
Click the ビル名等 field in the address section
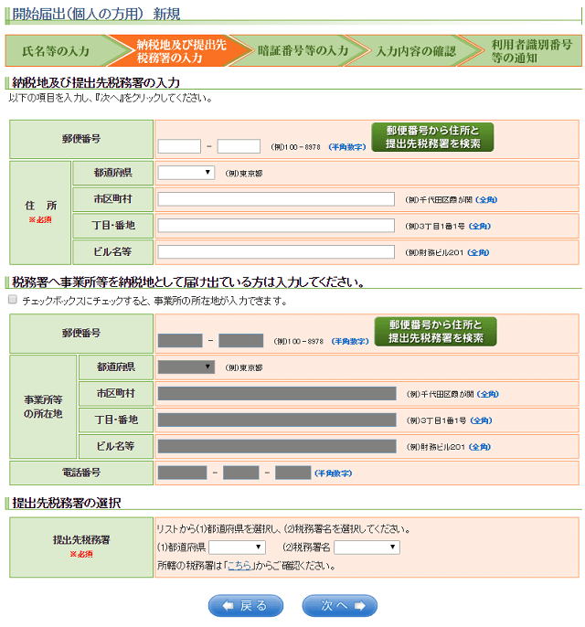coord(276,251)
